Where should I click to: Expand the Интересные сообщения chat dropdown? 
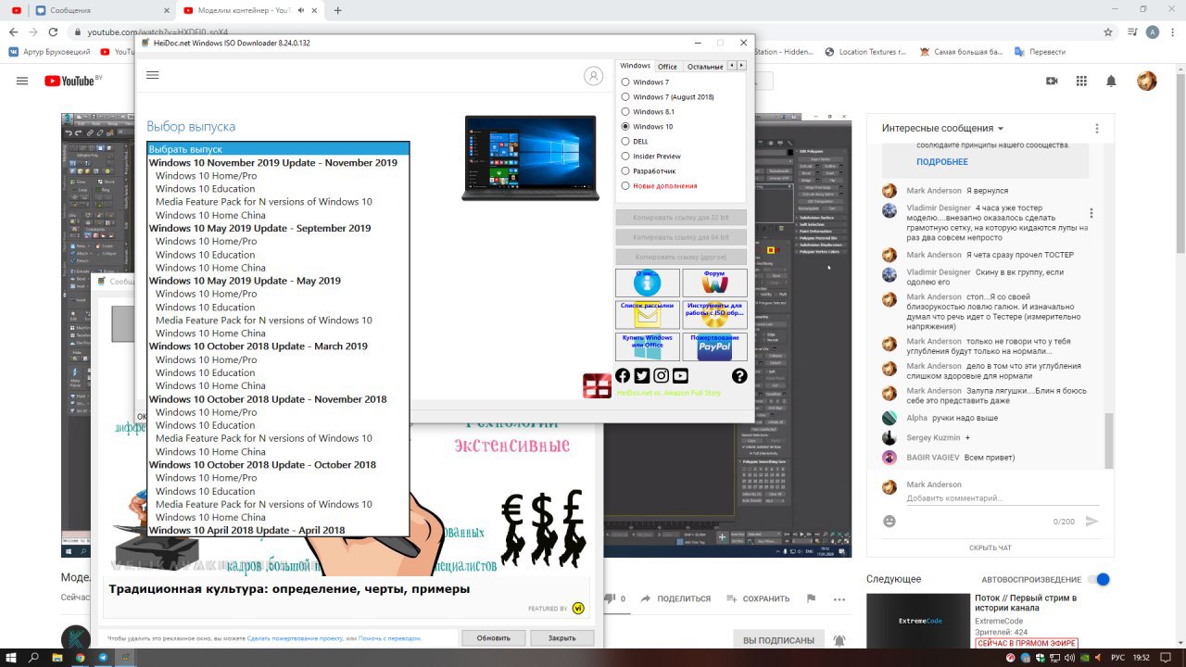(x=943, y=129)
